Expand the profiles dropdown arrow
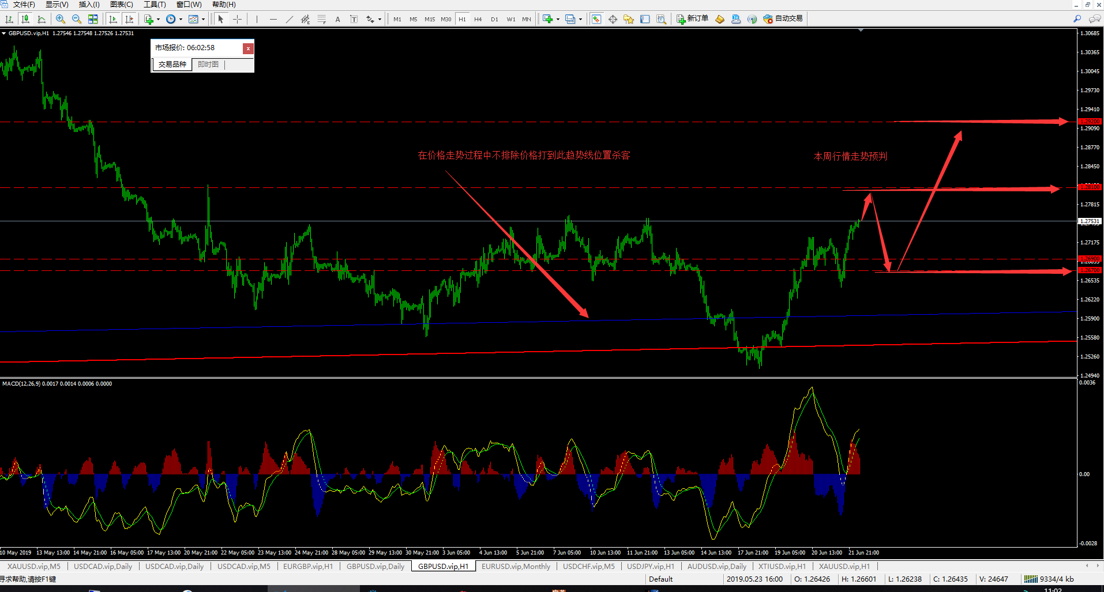The width and height of the screenshot is (1104, 592). coord(580,19)
